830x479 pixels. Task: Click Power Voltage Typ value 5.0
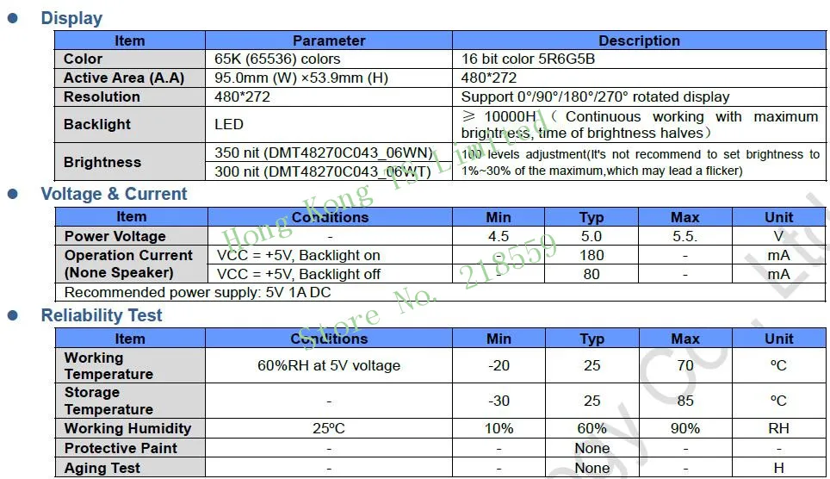pyautogui.click(x=592, y=236)
